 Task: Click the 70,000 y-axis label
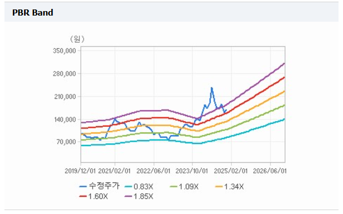click(x=66, y=142)
